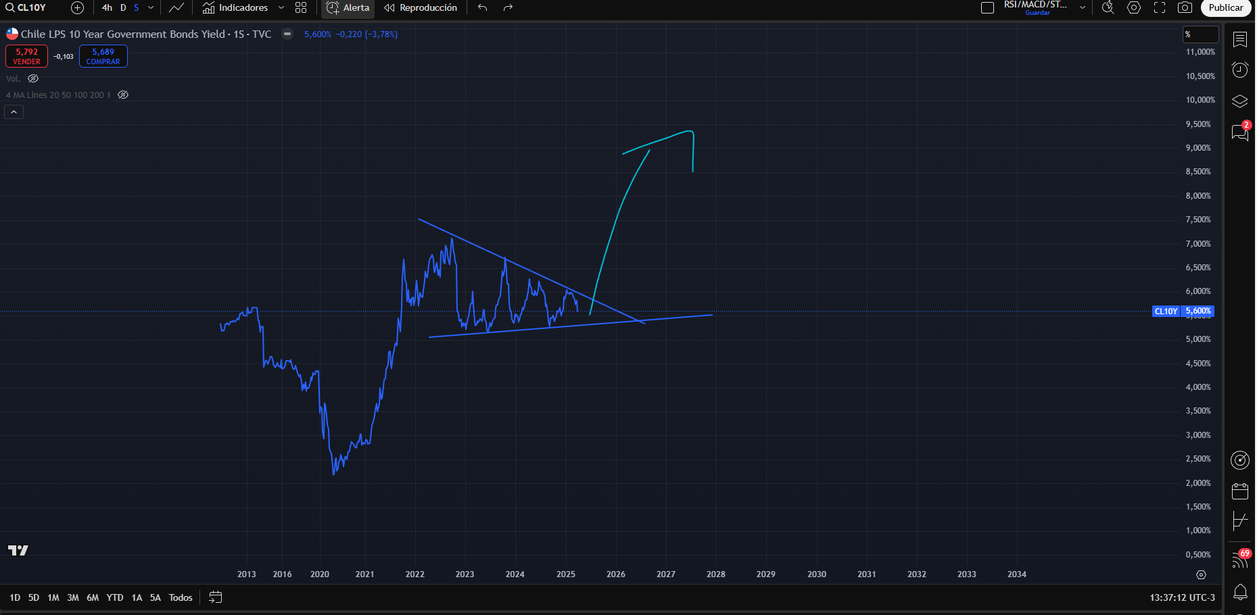Click the CL10Y symbol search field
This screenshot has height=615, width=1257.
click(31, 8)
